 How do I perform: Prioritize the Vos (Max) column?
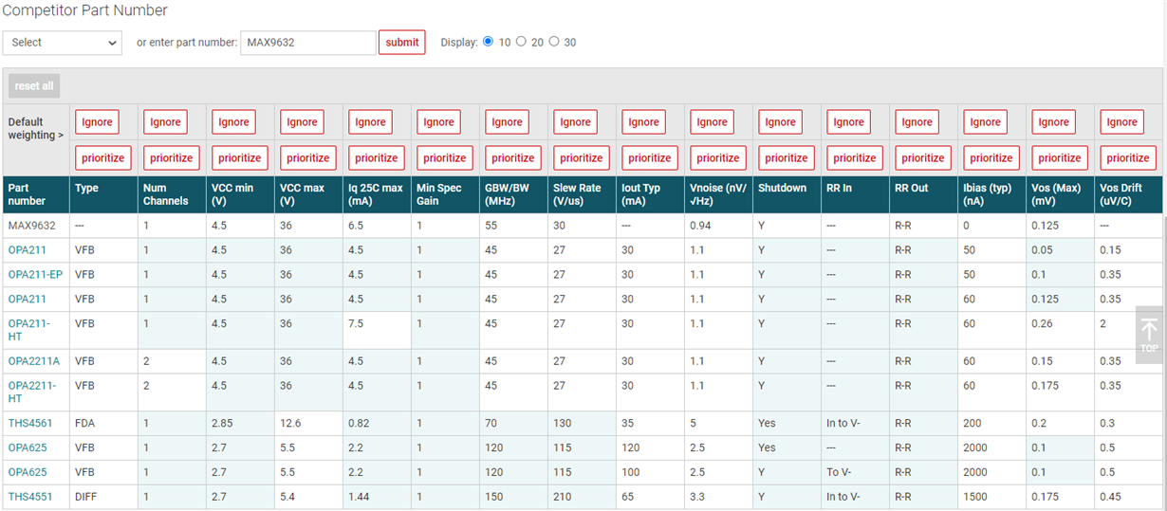1059,158
